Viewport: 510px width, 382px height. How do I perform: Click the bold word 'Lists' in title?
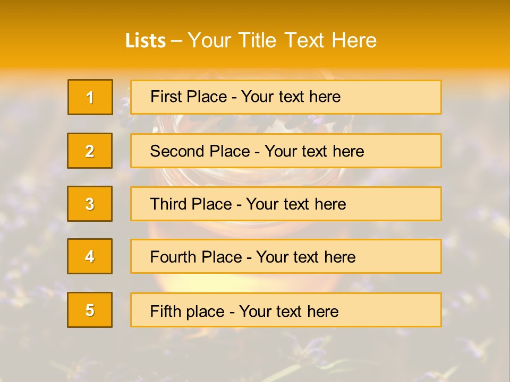(145, 41)
